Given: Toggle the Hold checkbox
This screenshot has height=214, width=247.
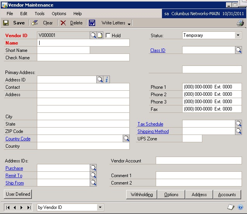Looking at the screenshot, I should (x=108, y=35).
